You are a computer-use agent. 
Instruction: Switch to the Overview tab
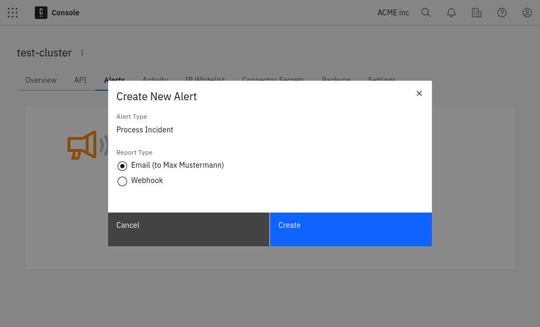41,80
